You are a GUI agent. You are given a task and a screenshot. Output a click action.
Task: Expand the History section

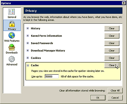point(28,28)
